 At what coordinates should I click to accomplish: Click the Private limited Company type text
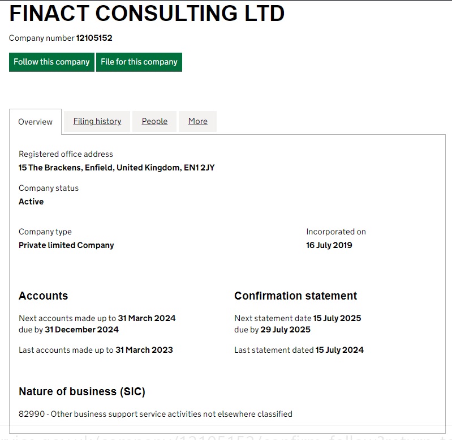tap(66, 245)
